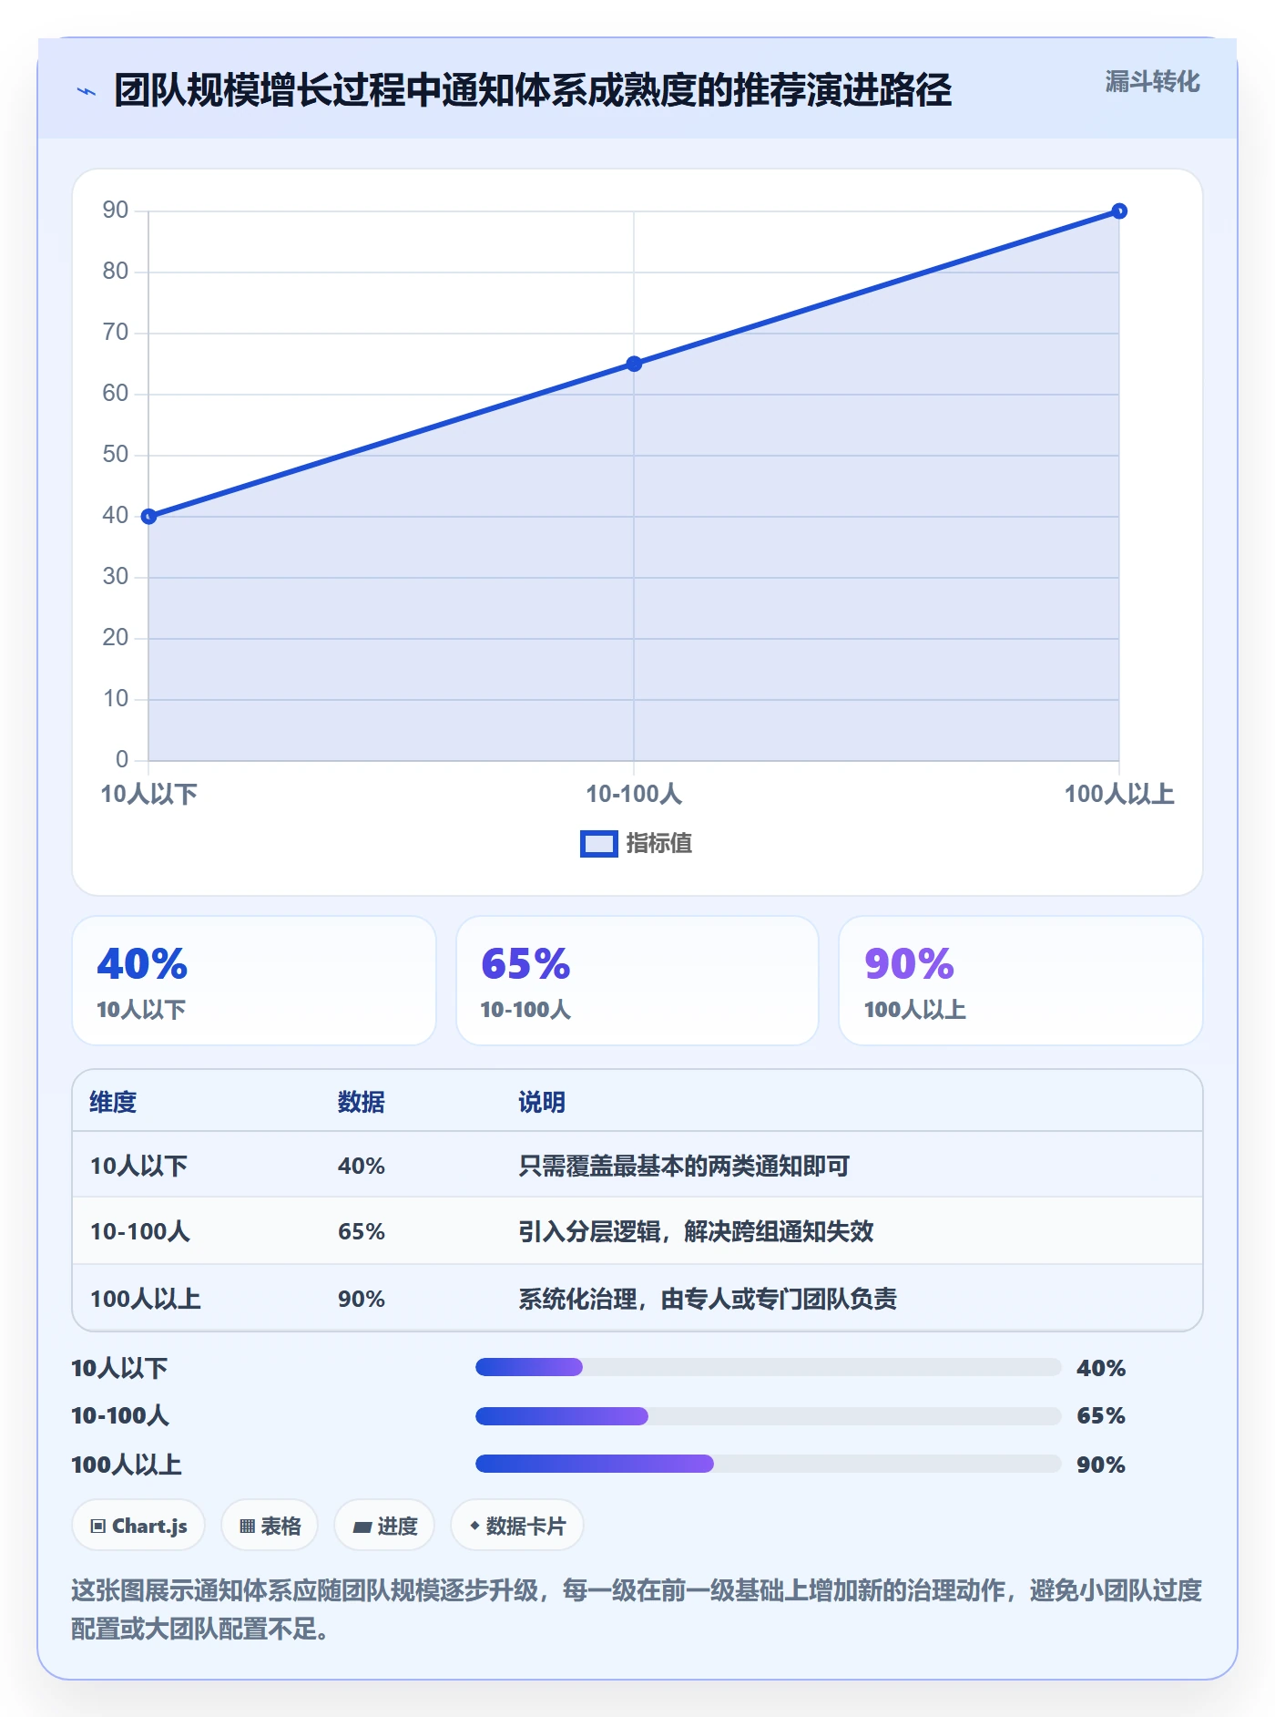Click 系统化治理 description cell

[708, 1299]
